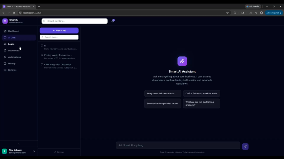Open the Dashboard page from sidebar
284x159 pixels.
click(19, 31)
